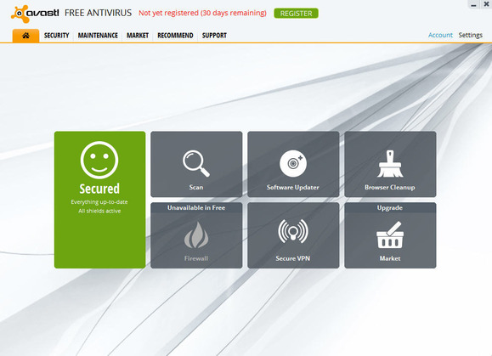Go to the Support tab
This screenshot has width=492, height=356.
214,36
